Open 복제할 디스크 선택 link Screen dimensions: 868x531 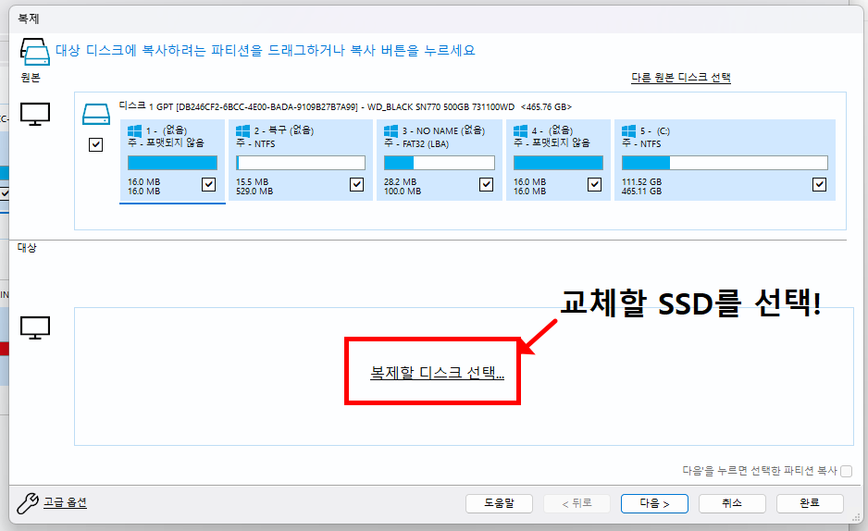[x=438, y=373]
